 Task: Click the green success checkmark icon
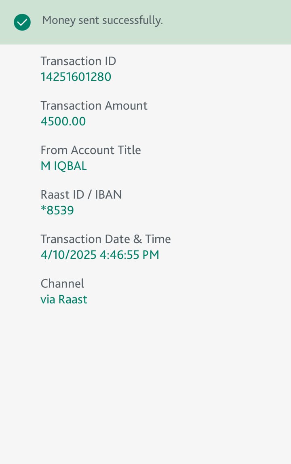(x=22, y=22)
